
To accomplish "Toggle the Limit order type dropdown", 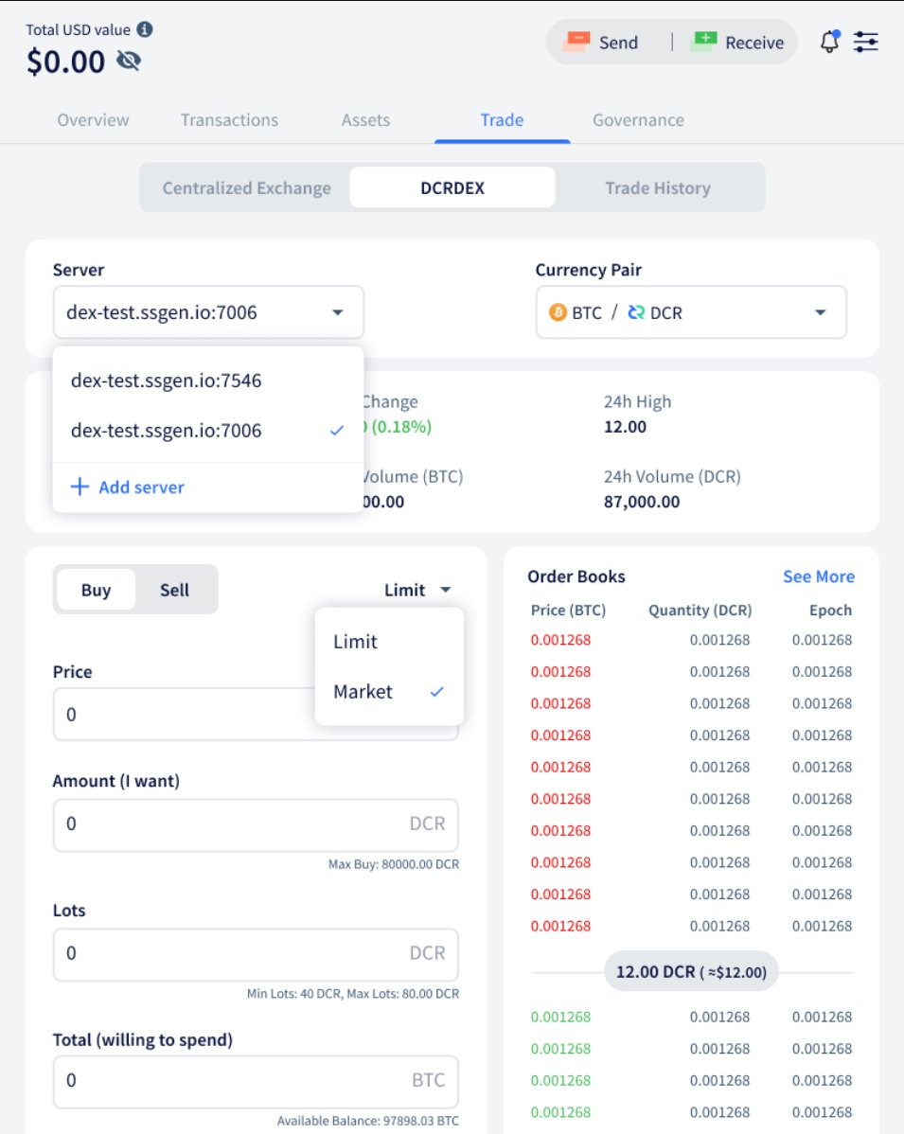I will pos(418,590).
